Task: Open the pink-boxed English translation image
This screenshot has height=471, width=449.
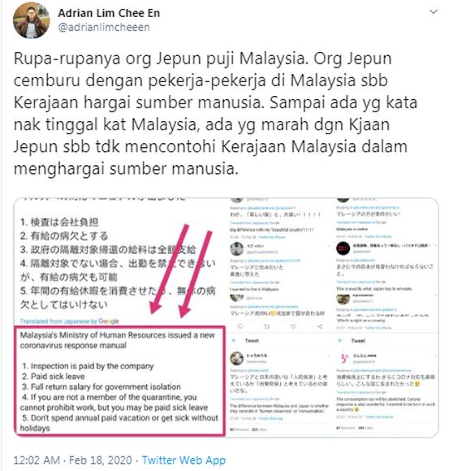Action: coord(119,381)
